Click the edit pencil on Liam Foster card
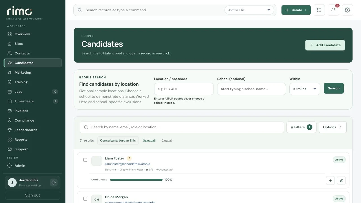Viewport: 361px width, 203px height. tap(341, 180)
